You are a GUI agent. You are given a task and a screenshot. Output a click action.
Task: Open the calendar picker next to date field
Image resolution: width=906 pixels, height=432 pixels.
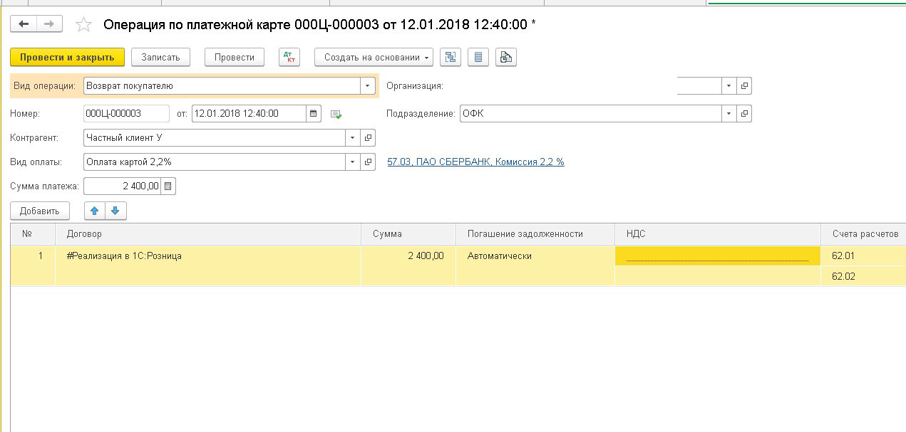[x=314, y=113]
